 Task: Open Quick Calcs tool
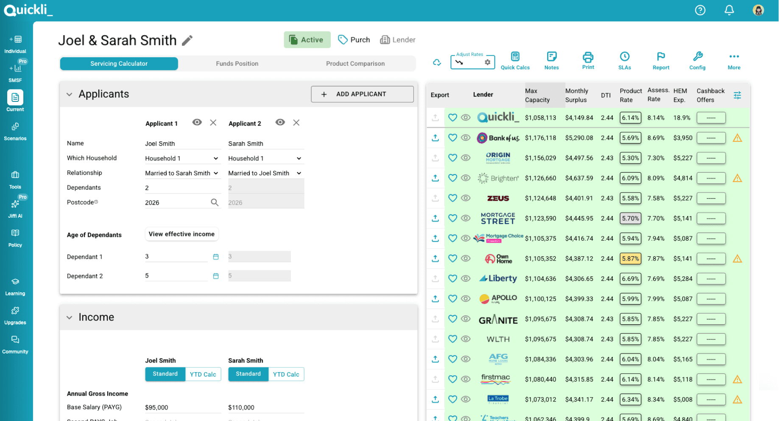(515, 60)
